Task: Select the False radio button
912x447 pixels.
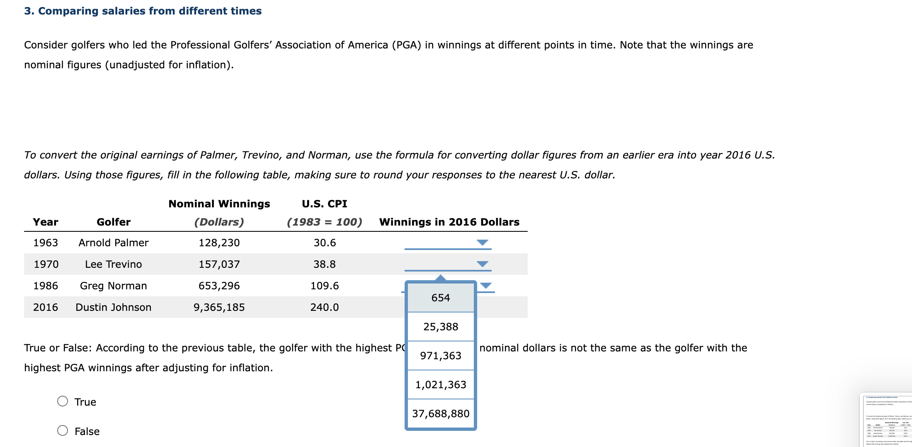Action: pos(63,430)
